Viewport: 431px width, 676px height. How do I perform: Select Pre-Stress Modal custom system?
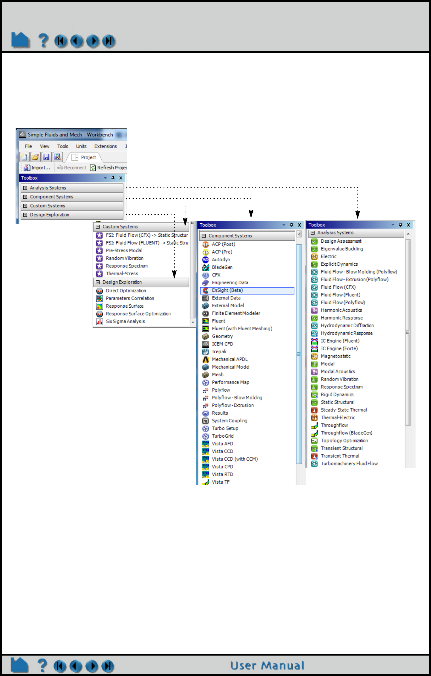124,251
